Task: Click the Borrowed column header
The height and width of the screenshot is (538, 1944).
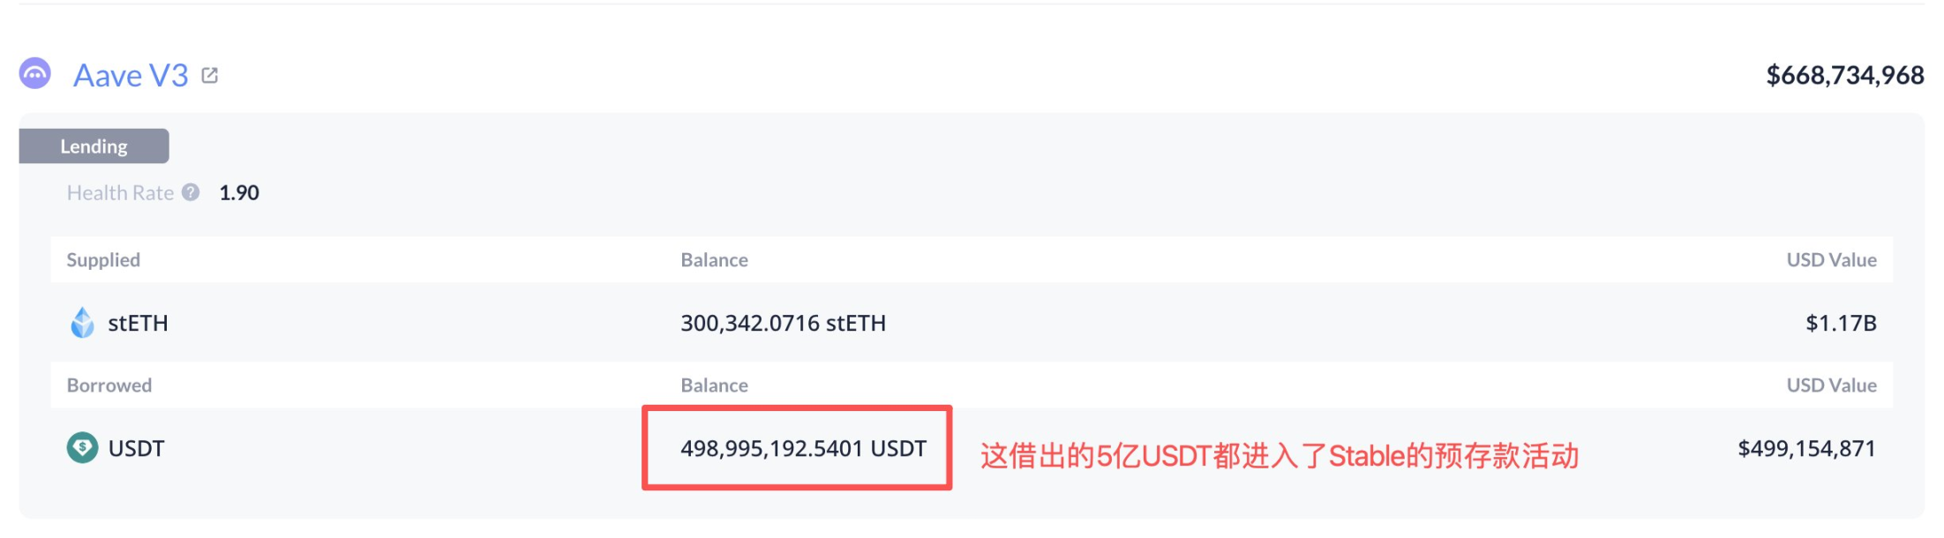Action: [x=109, y=385]
